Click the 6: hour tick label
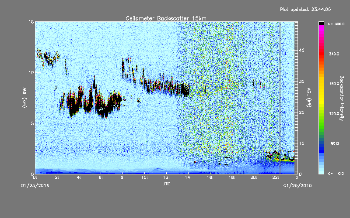Image resolution: width=350 pixels, height=218 pixels. coord(101,177)
